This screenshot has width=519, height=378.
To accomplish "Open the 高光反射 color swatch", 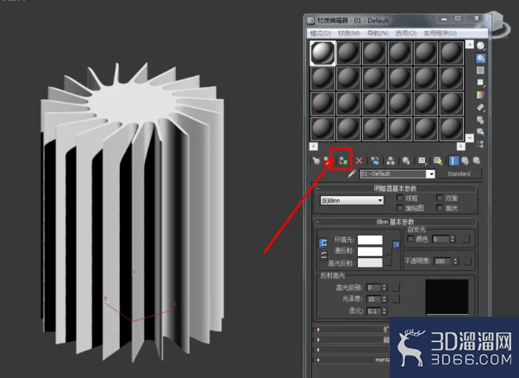I will pyautogui.click(x=370, y=262).
